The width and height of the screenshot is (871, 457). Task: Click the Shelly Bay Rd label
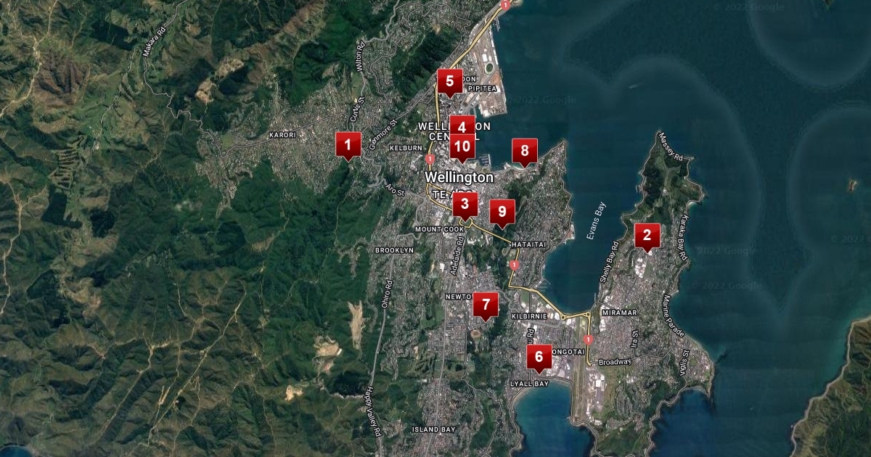[608, 263]
